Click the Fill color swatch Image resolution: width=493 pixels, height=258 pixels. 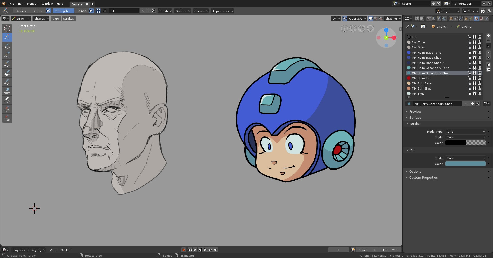[x=466, y=164]
